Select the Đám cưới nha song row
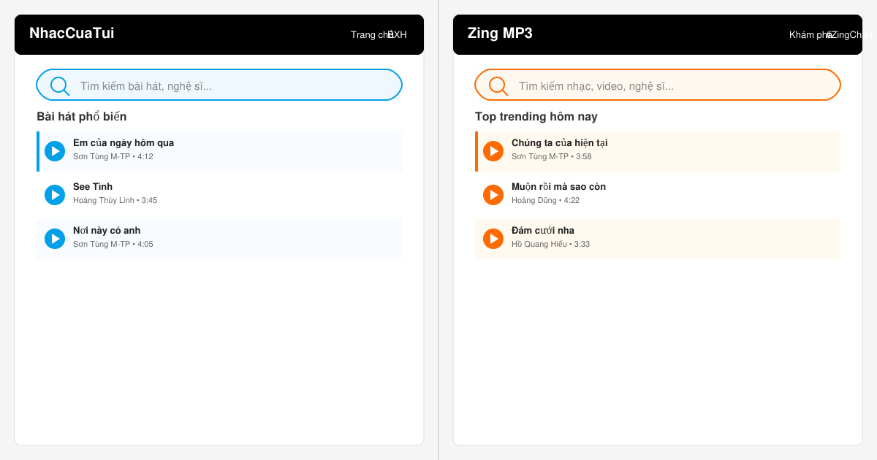This screenshot has width=877, height=460. tap(658, 239)
